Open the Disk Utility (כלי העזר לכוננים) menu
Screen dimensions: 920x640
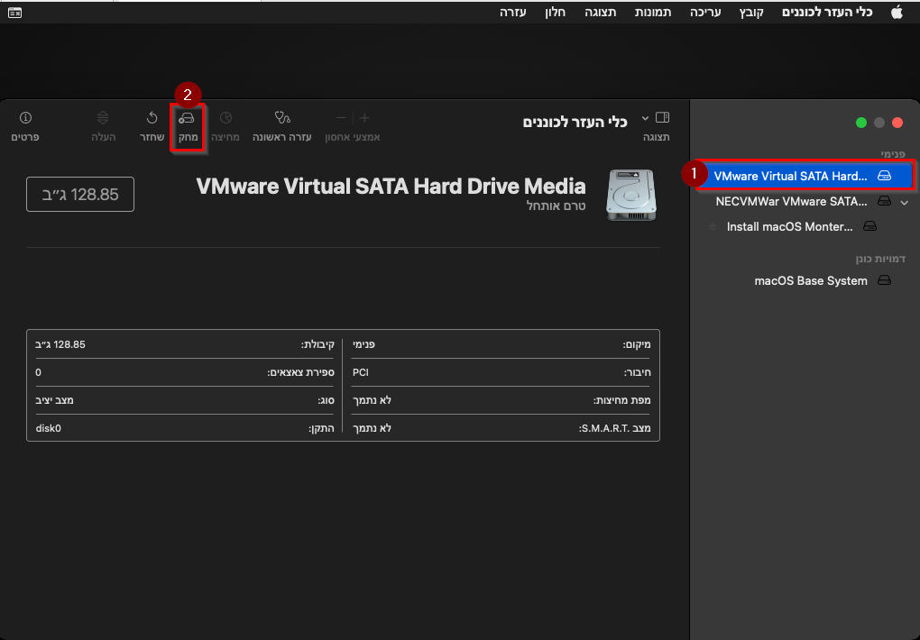click(827, 13)
